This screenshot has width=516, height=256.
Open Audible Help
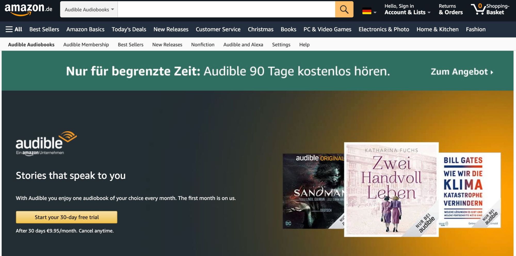304,45
